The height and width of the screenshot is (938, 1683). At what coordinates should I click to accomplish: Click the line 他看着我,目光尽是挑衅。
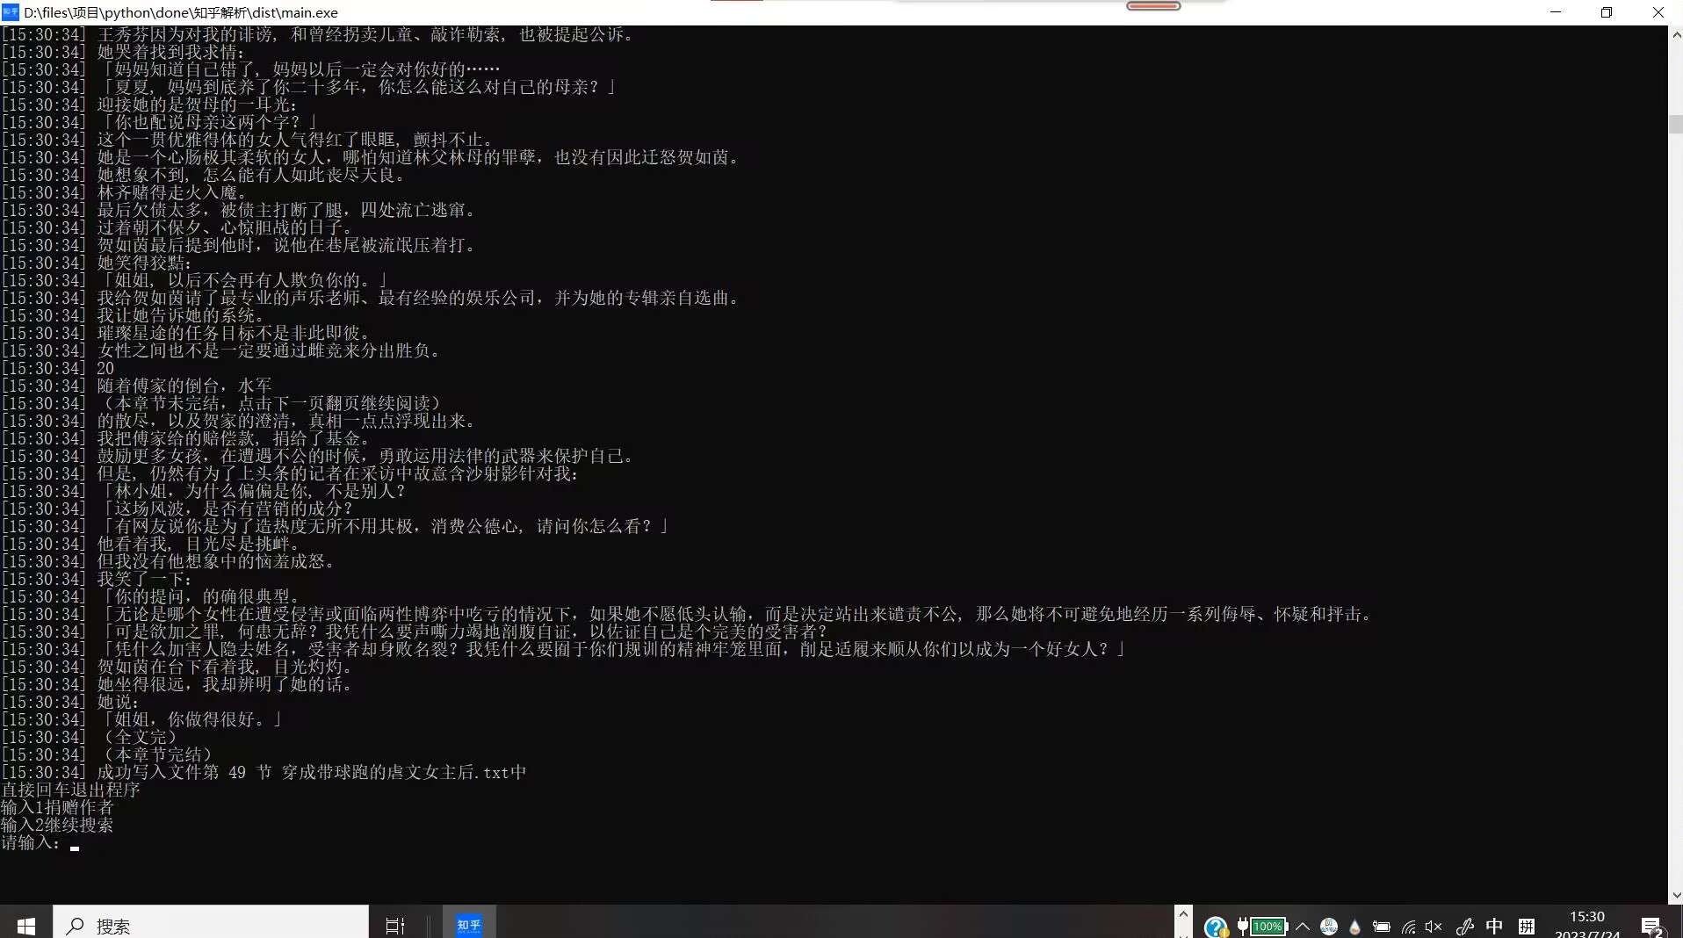click(x=151, y=544)
